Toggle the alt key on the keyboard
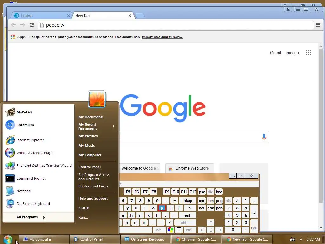The height and width of the screenshot is (244, 325). 159,230
